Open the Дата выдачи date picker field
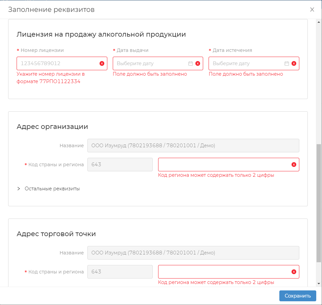The height and width of the screenshot is (305, 322). [151, 63]
